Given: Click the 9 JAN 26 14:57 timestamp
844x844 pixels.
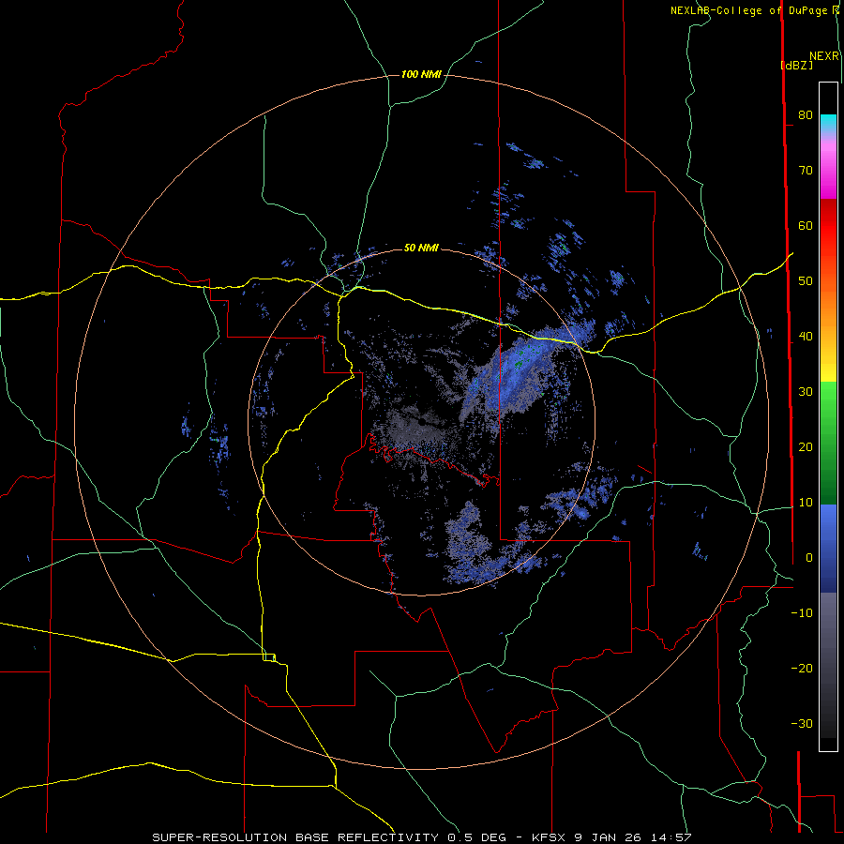Looking at the screenshot, I should (633, 837).
